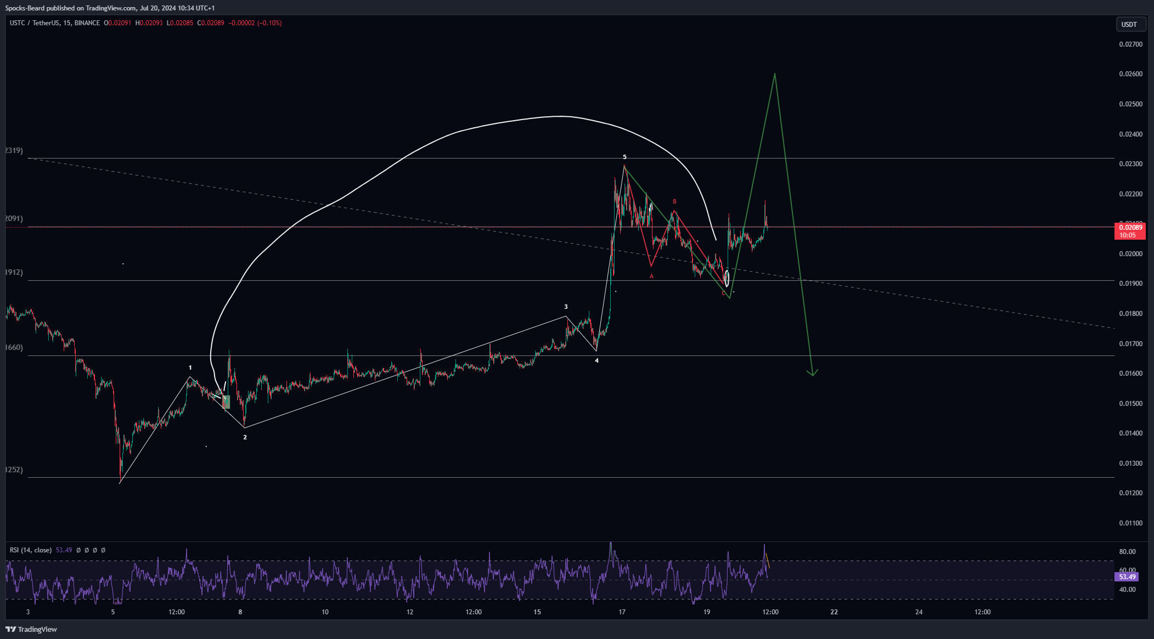Image resolution: width=1154 pixels, height=639 pixels.
Task: Click the wave label 1 on the chart
Action: pyautogui.click(x=190, y=367)
